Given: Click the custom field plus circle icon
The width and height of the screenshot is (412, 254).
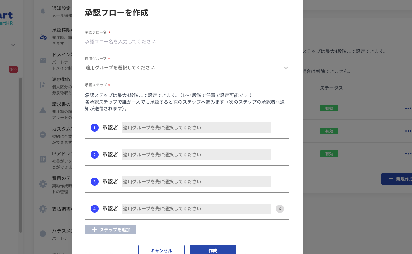Looking at the screenshot, I should click(43, 135).
